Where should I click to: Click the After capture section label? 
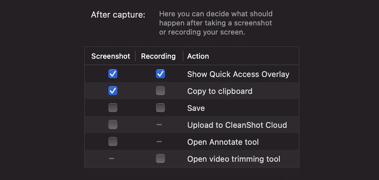[x=118, y=15]
